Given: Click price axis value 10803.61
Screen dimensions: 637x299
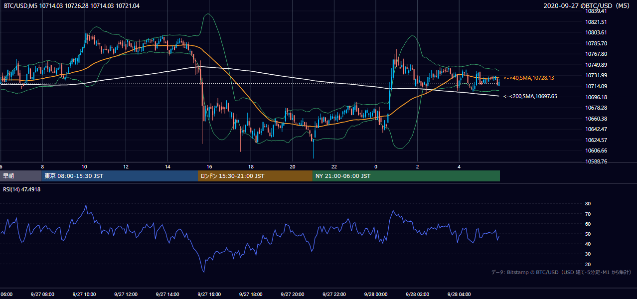Looking at the screenshot, I should pos(596,32).
